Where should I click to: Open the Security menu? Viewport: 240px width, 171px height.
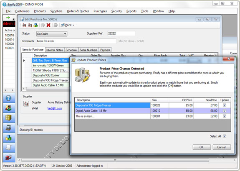click(116, 11)
